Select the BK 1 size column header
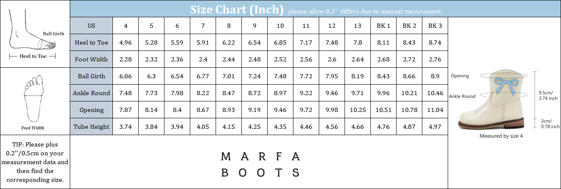The image size is (561, 189). pyautogui.click(x=383, y=26)
